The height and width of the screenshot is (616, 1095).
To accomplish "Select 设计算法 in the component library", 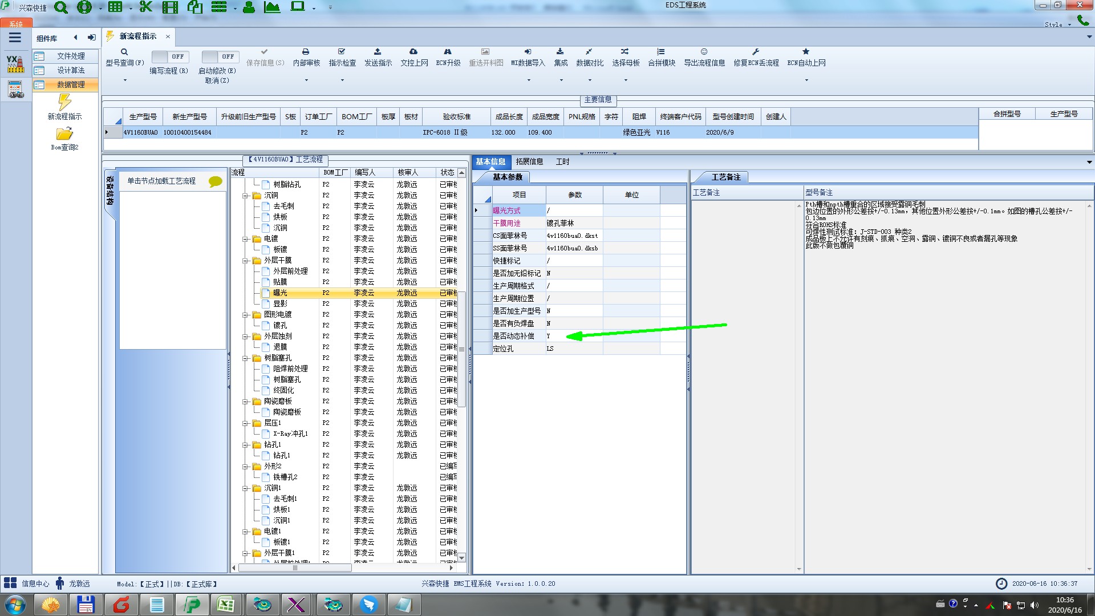I will tap(71, 70).
